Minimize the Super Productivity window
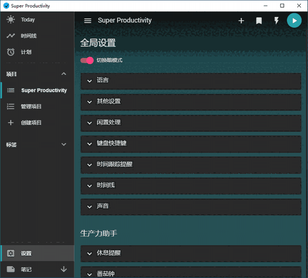The image size is (308, 278). [265, 6]
